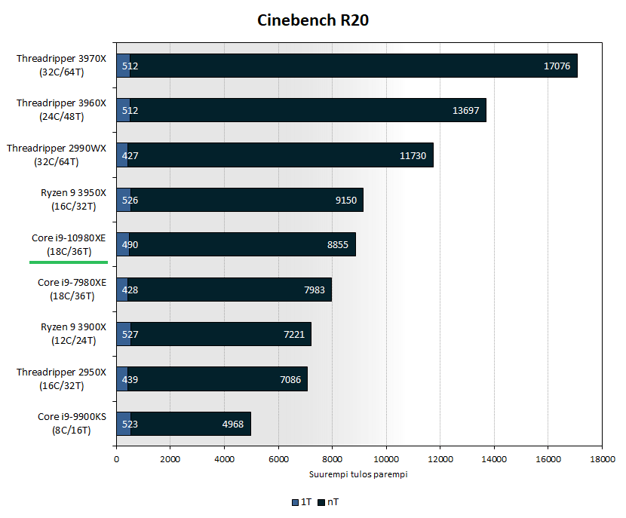This screenshot has height=518, width=626.
Task: Select the Core i9-9900KS bar showing 4968
Action: pos(189,424)
